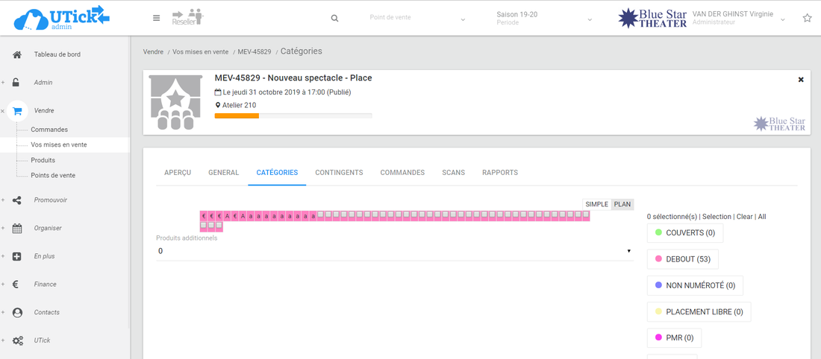
Task: Switch seat view to PLAN mode
Action: [622, 204]
